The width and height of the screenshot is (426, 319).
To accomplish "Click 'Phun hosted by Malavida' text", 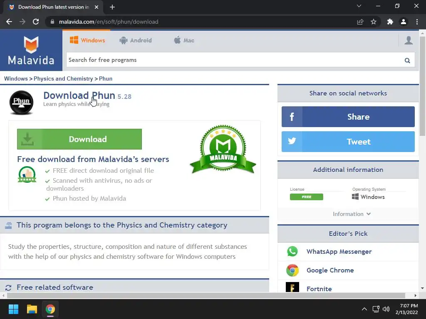I will [89, 199].
